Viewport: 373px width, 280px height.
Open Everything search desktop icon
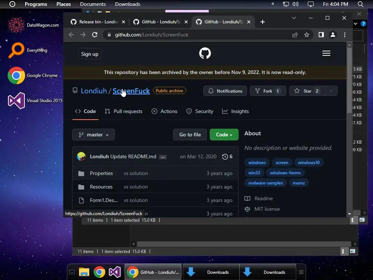point(28,50)
